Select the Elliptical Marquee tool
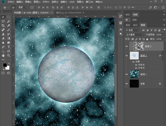Screen dimensions: 166x126 pos(9,17)
